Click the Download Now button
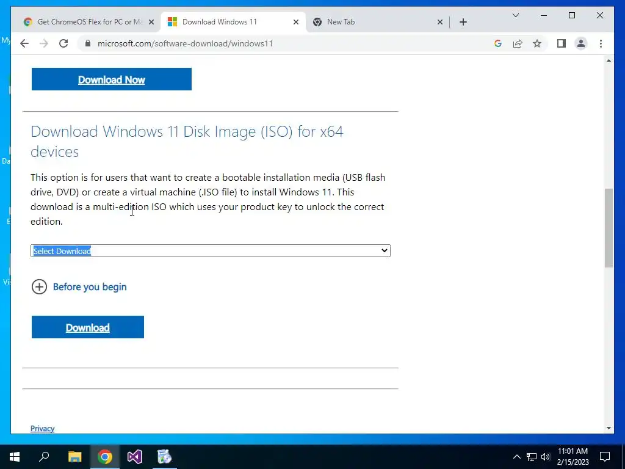This screenshot has width=625, height=469. (112, 79)
